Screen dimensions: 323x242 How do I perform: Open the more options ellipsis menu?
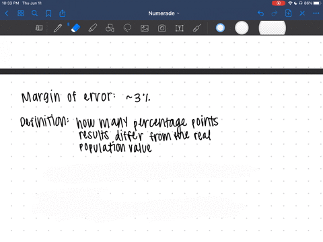point(316,13)
